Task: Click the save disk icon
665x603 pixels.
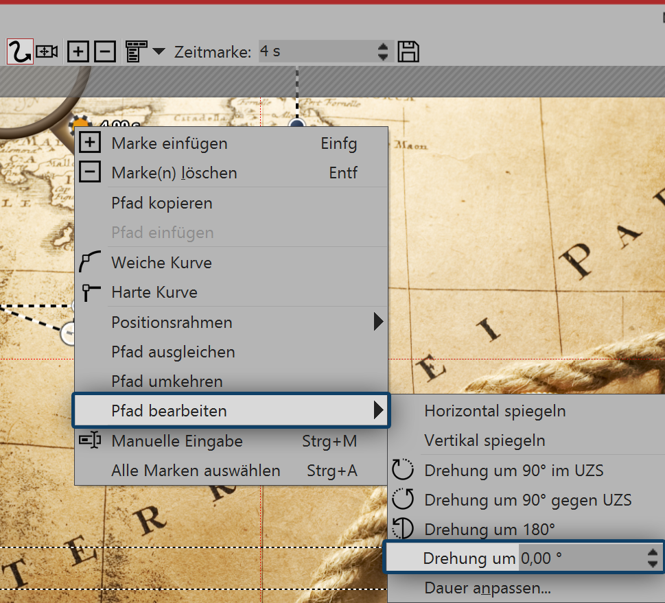Action: tap(408, 51)
